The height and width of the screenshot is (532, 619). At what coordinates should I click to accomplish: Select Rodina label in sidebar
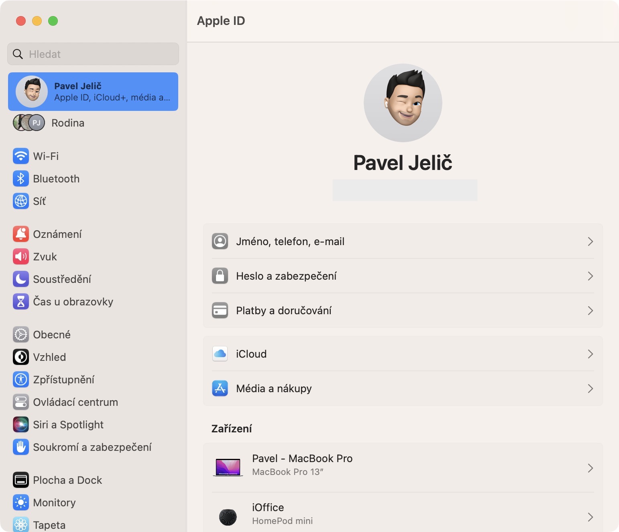[x=68, y=123]
